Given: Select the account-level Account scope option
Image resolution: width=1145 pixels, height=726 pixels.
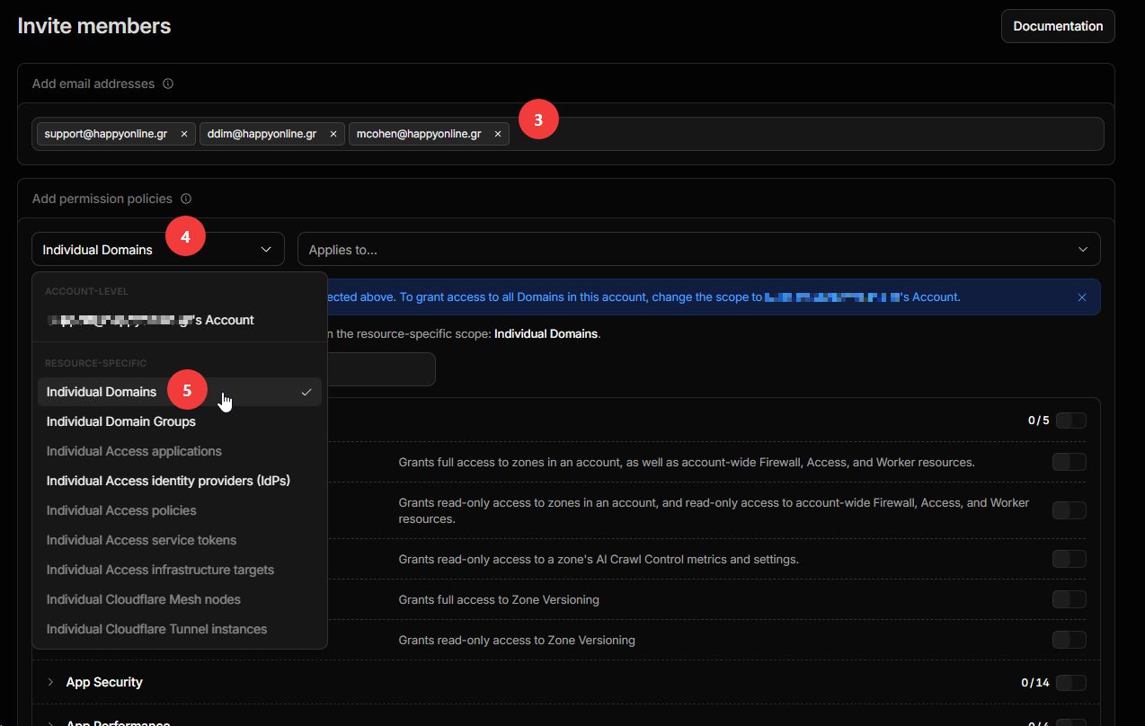Looking at the screenshot, I should tap(180, 320).
